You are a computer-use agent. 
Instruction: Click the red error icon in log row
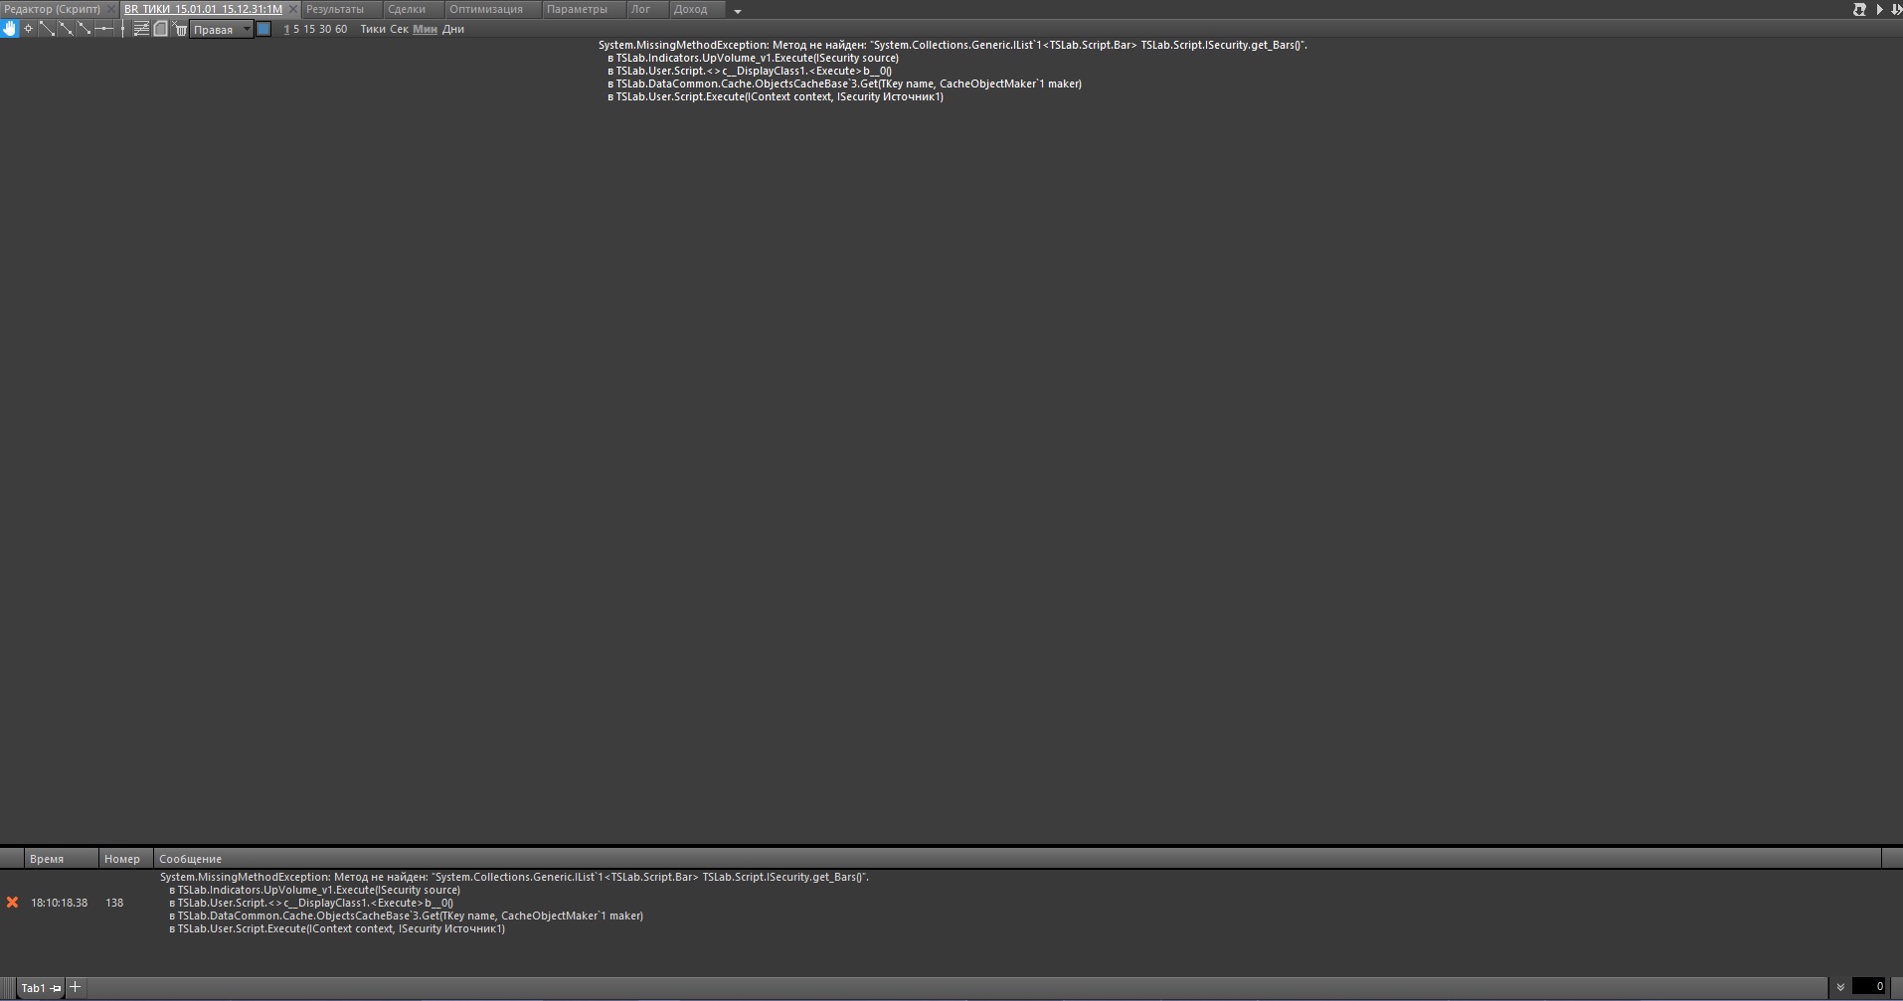click(12, 903)
